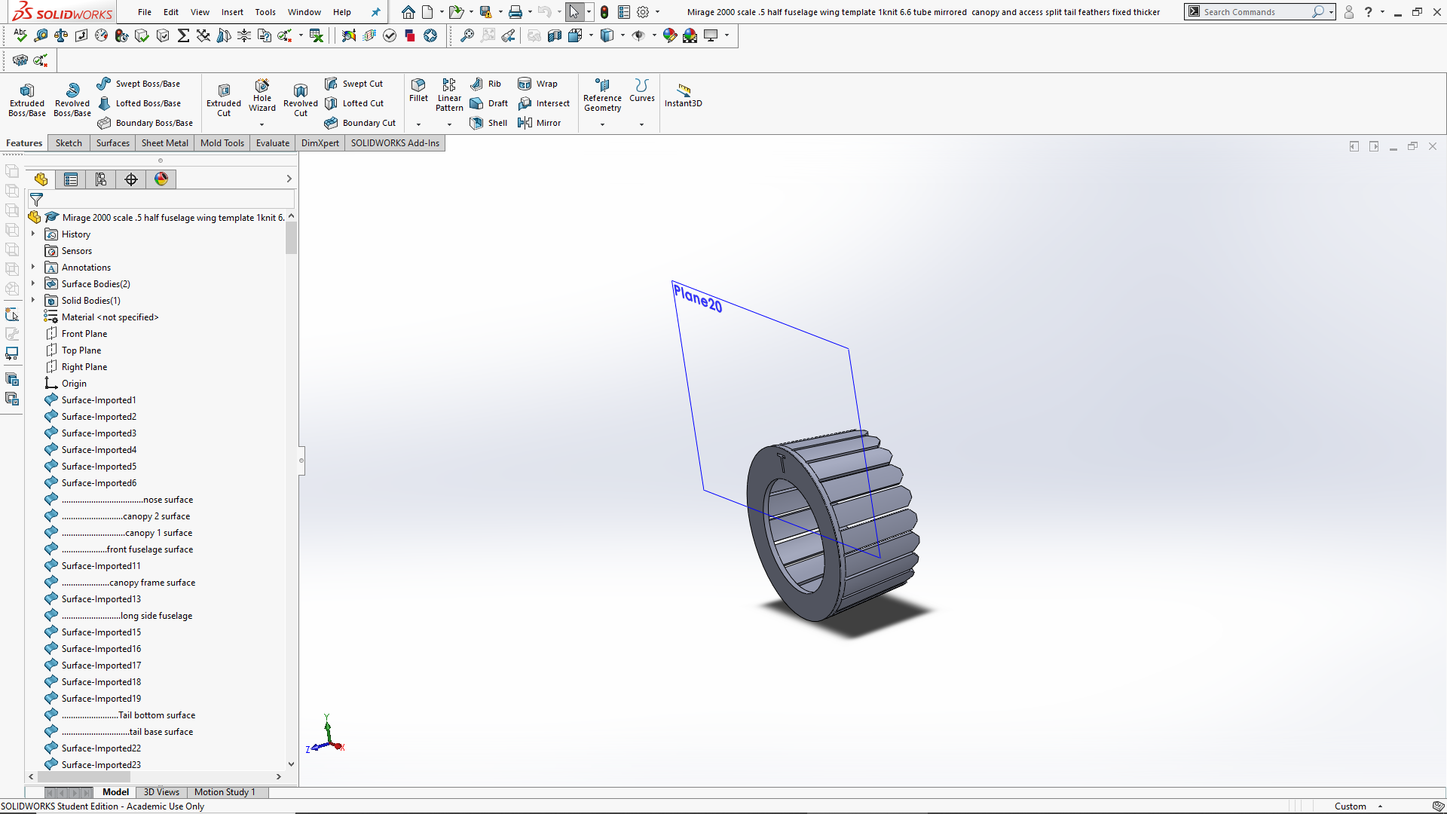Image resolution: width=1447 pixels, height=814 pixels.
Task: Choose Swept Boss/Base feature
Action: (x=139, y=84)
